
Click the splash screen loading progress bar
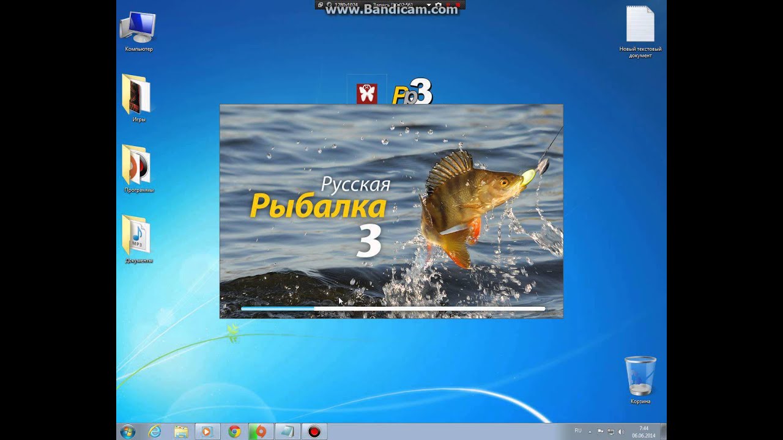(x=393, y=309)
